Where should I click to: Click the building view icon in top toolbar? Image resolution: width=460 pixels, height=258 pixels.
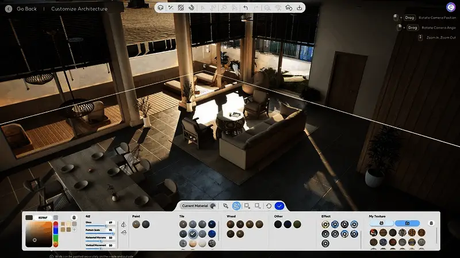(161, 7)
